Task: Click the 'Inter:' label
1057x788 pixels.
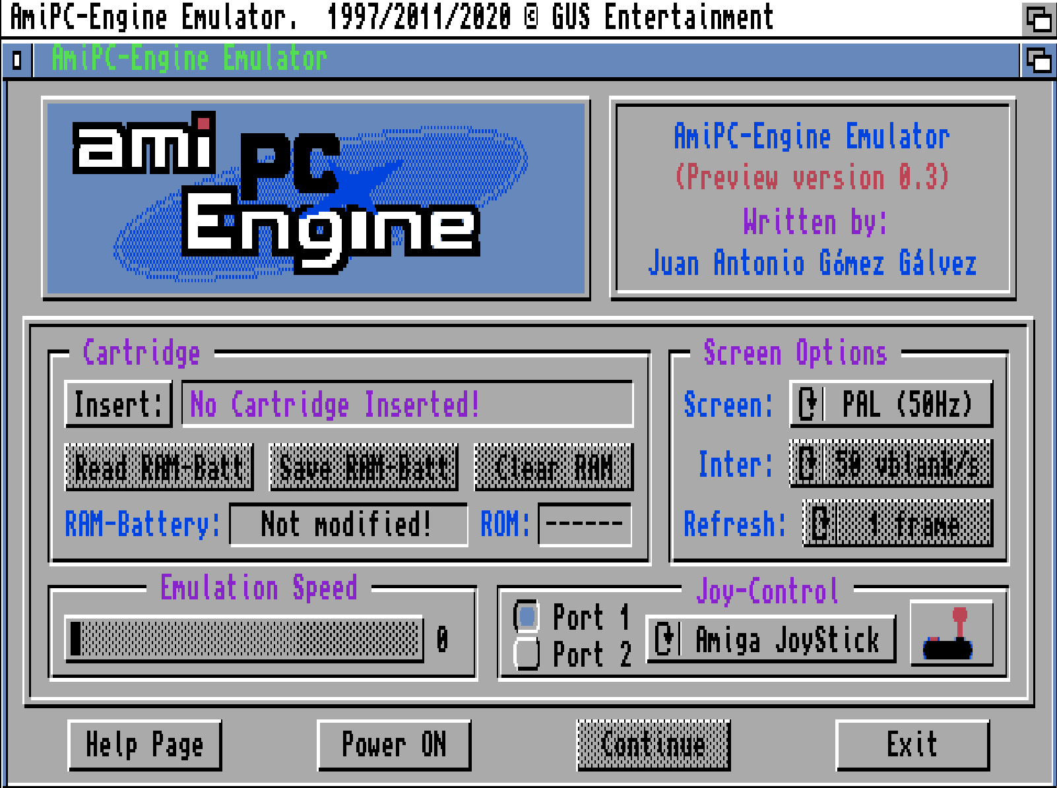Action: [736, 464]
